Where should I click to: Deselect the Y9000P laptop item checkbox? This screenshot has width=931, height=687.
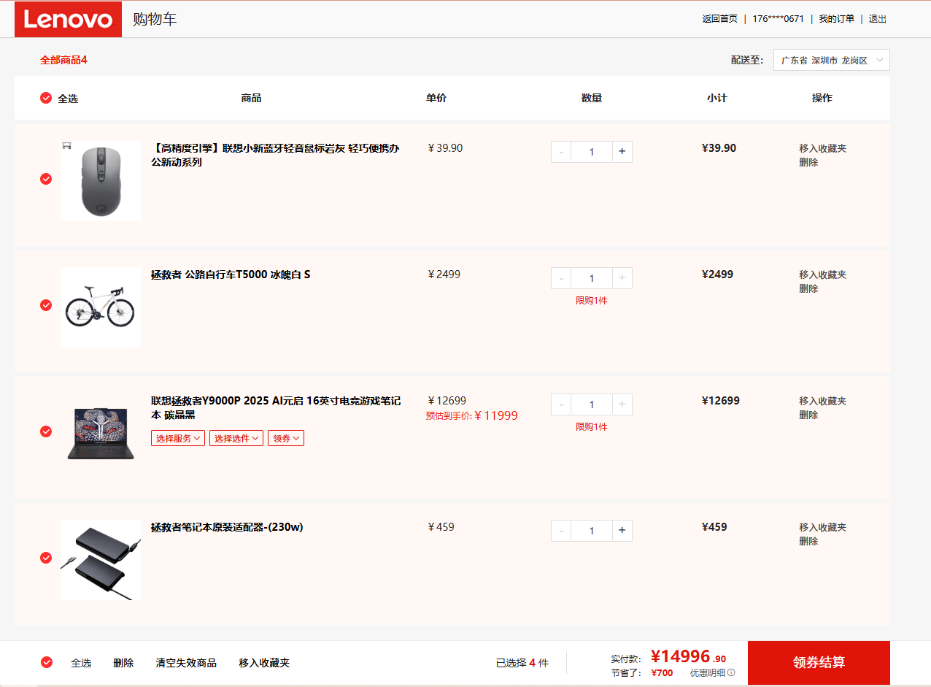point(46,431)
